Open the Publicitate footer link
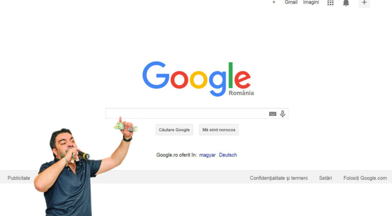392x216 pixels. [x=19, y=178]
